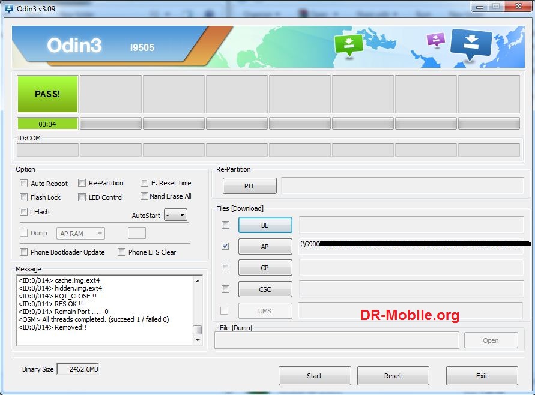The image size is (535, 395).
Task: Click the first ID:COM port box
Action: click(x=47, y=149)
